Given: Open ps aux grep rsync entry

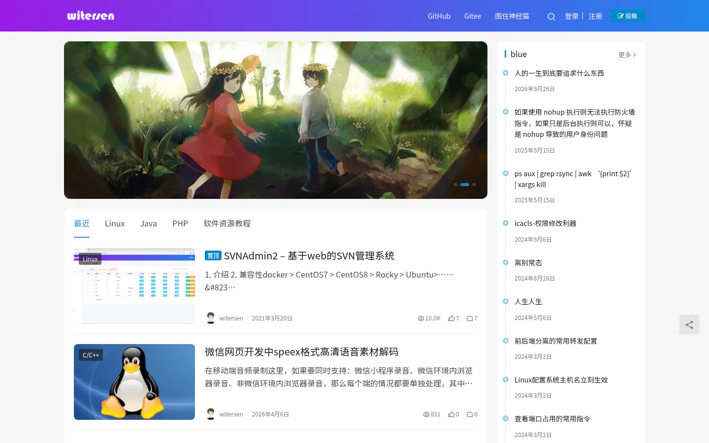Looking at the screenshot, I should point(573,179).
